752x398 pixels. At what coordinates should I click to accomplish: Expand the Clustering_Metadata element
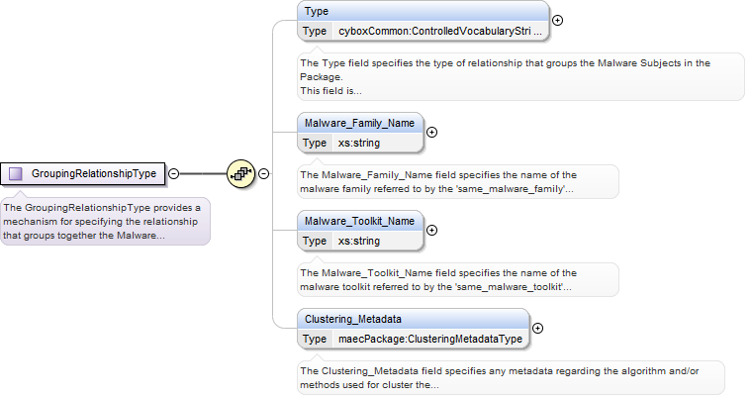point(537,328)
